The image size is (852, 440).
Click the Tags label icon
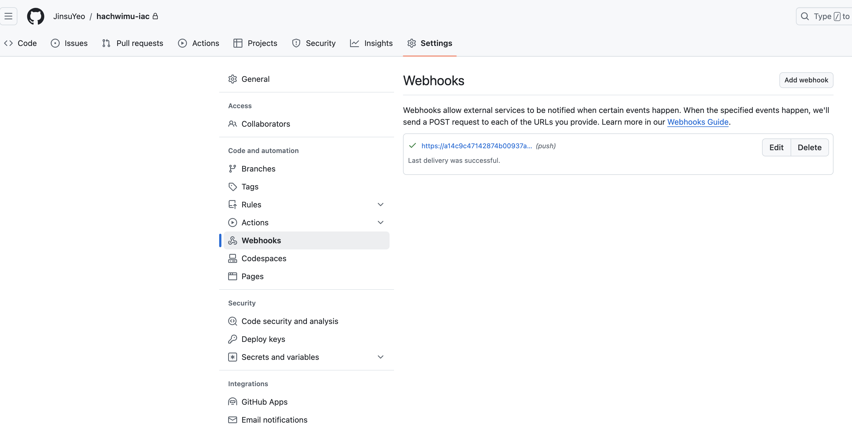pyautogui.click(x=233, y=187)
